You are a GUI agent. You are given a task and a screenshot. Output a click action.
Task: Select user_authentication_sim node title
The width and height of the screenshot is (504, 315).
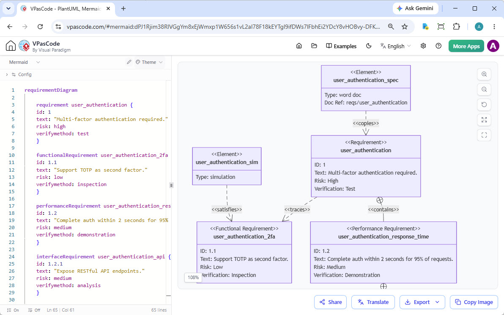[x=227, y=162]
